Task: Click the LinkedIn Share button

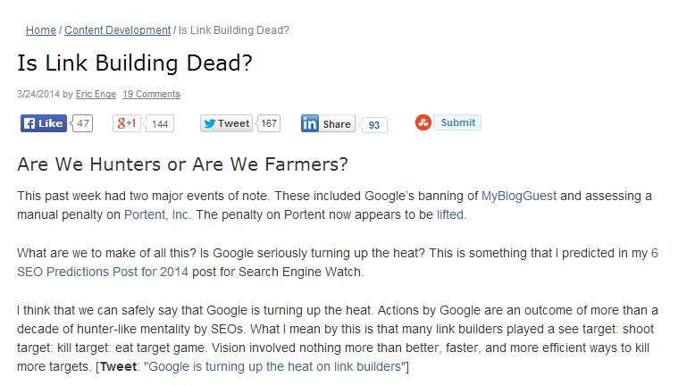Action: (x=328, y=123)
